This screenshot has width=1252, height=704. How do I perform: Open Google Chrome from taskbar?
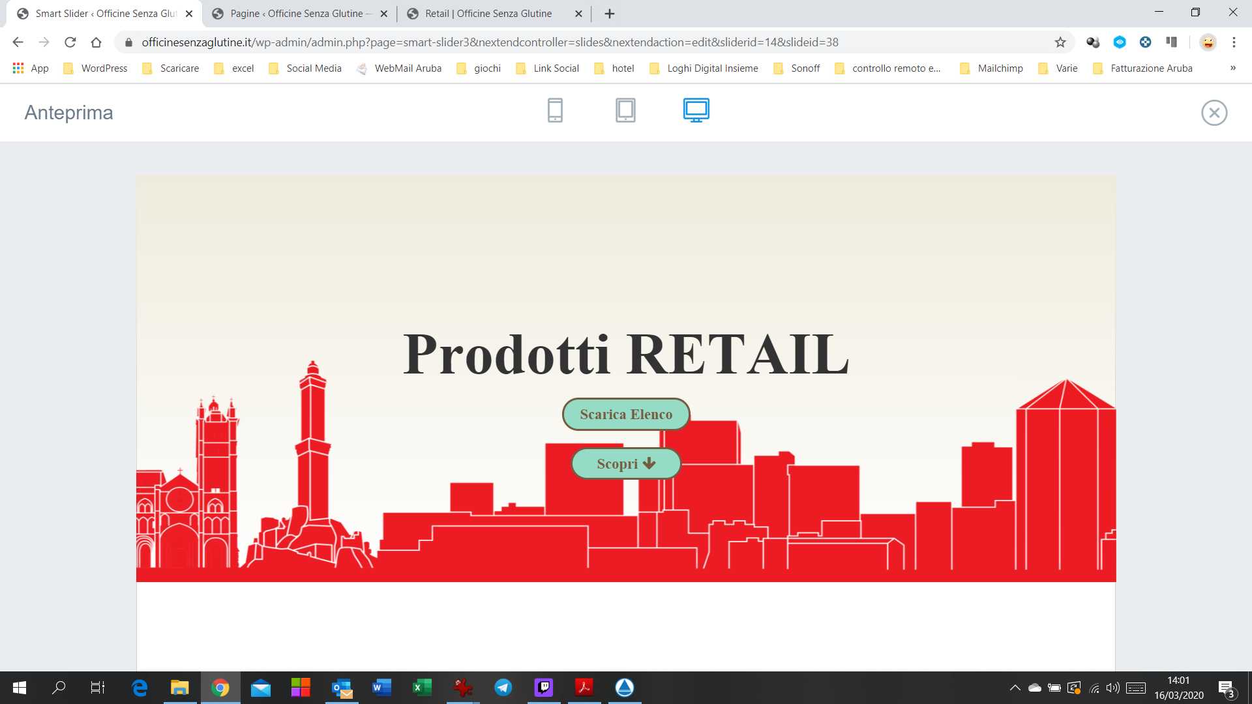220,688
